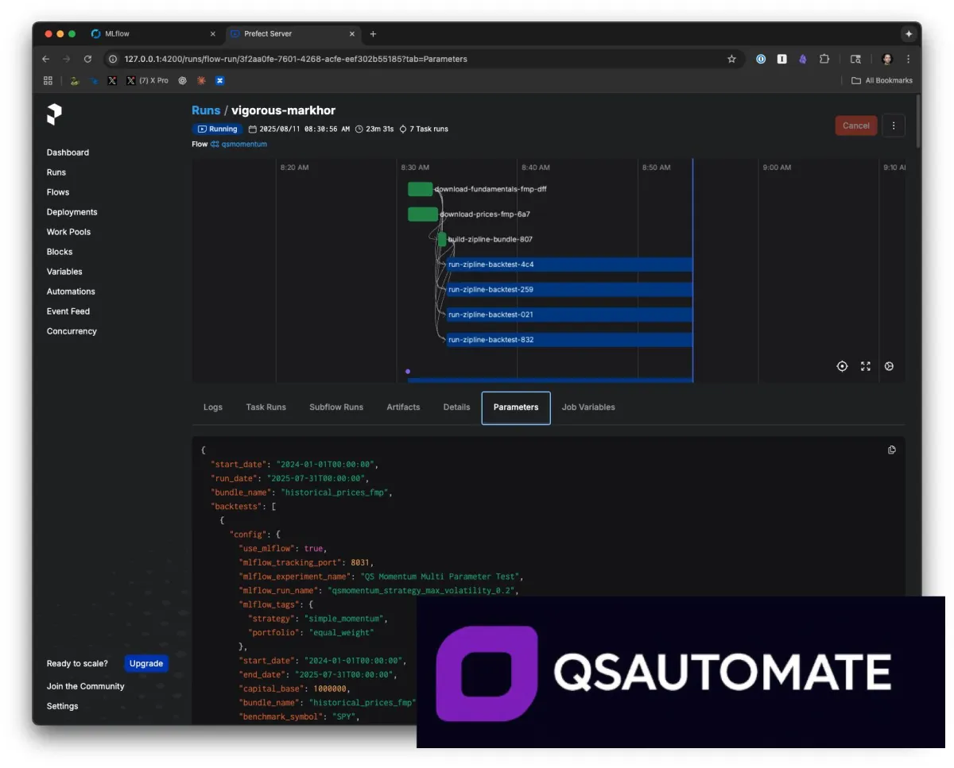Open the timeline in fullscreen mode
This screenshot has width=954, height=768.
coord(866,366)
